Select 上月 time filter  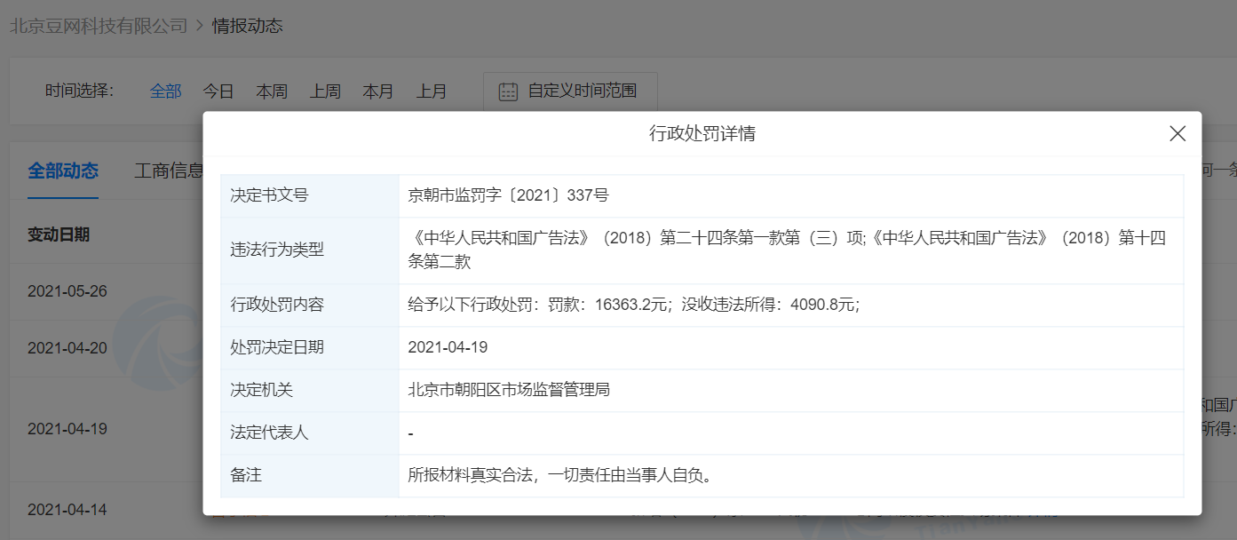click(432, 91)
